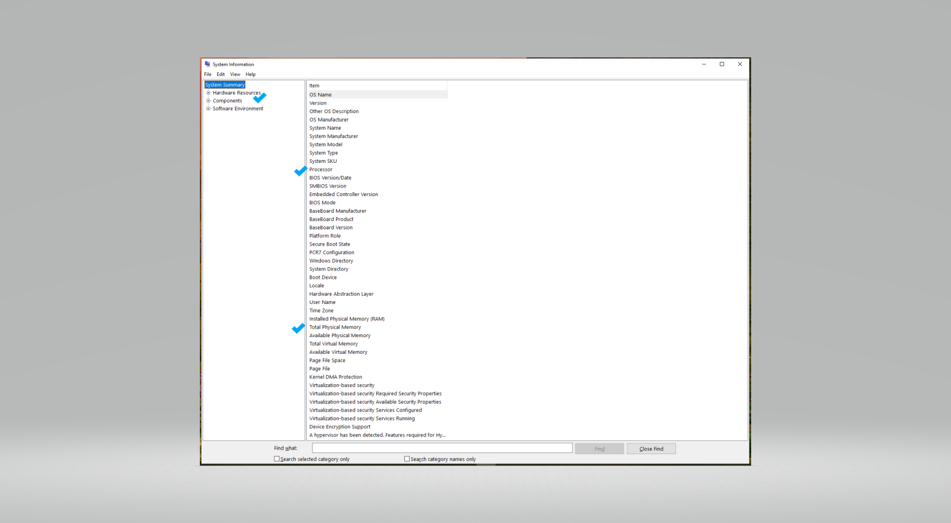Select Installed Physical Memory (RAM) row
This screenshot has width=951, height=523.
point(377,319)
